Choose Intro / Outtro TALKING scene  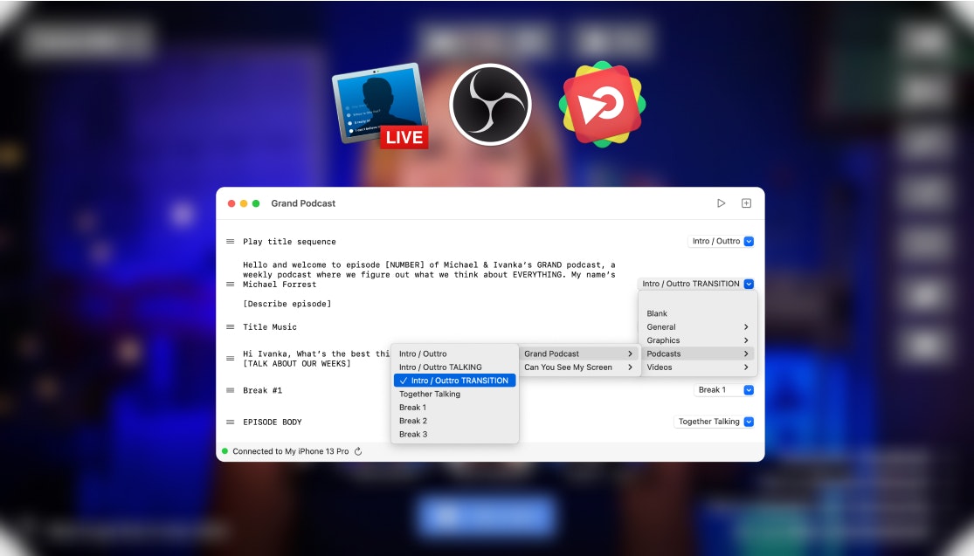[455, 367]
